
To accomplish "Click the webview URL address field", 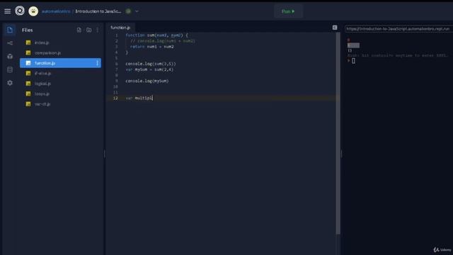I will [x=398, y=28].
